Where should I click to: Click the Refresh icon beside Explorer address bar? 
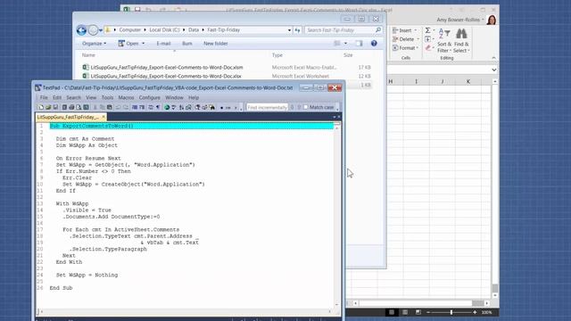(297, 30)
